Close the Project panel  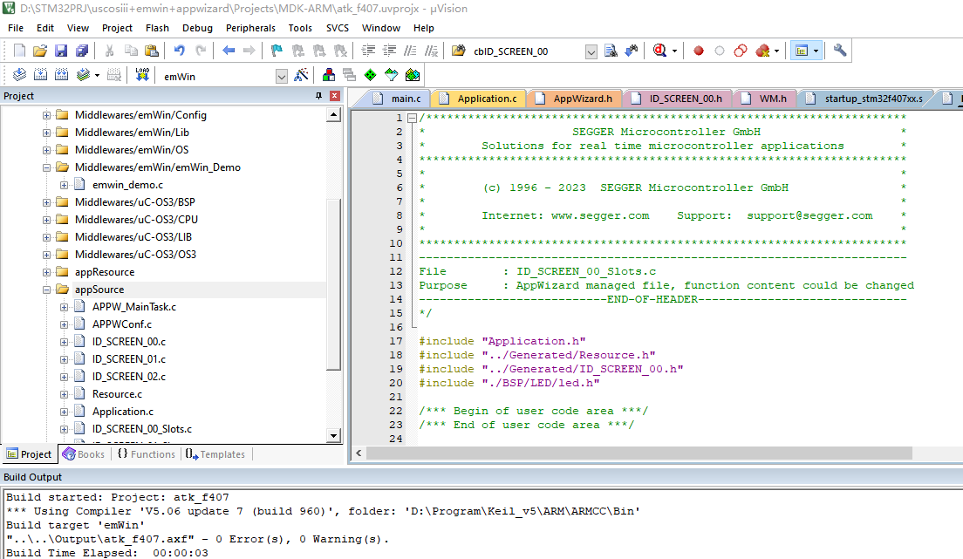tap(335, 96)
